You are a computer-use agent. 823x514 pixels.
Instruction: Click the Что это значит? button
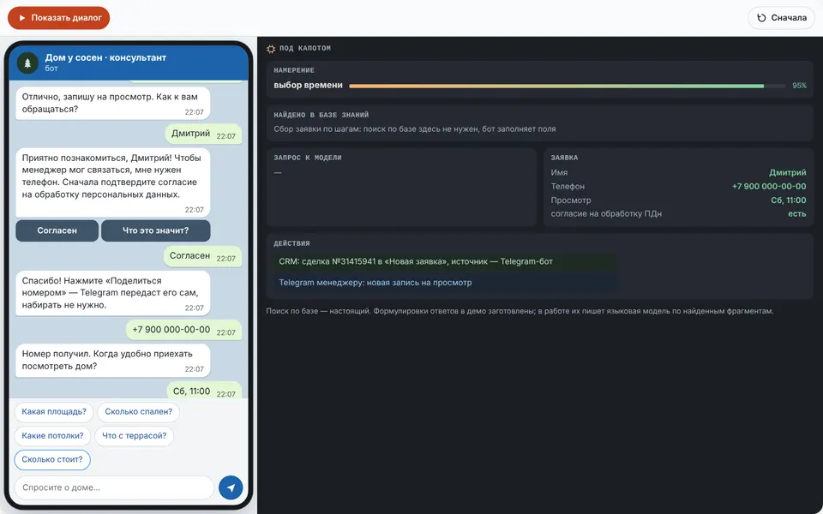click(156, 230)
